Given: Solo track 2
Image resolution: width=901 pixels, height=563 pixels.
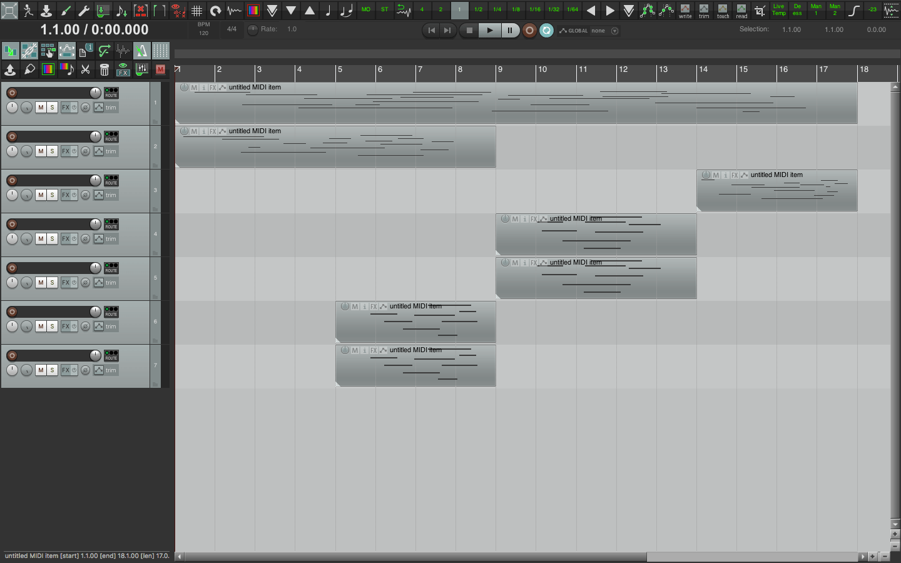Looking at the screenshot, I should click(52, 151).
